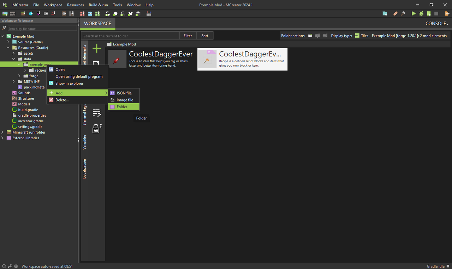Viewport: 452px width, 269px height.
Task: Focus Search by file name field
Action: click(x=42, y=29)
